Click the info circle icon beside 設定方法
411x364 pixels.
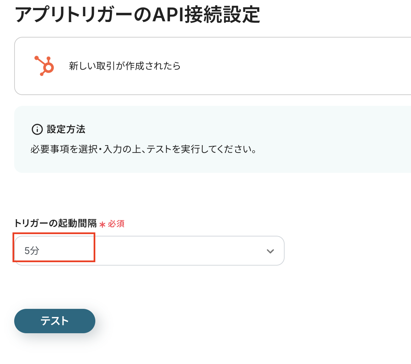coord(37,129)
